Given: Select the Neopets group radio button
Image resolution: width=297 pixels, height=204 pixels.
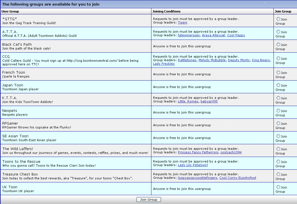Looking at the screenshot, I should coord(278,111).
